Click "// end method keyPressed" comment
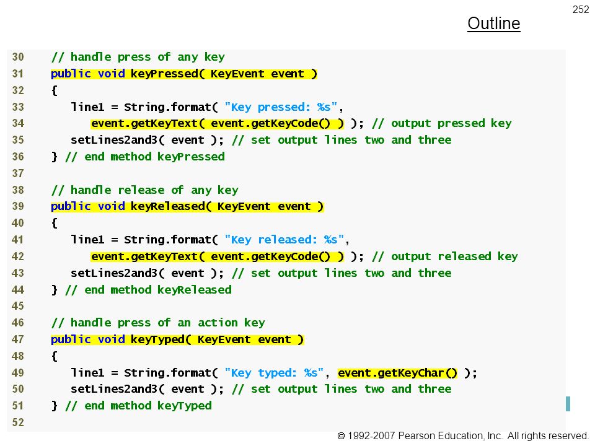The image size is (595, 446). (145, 157)
